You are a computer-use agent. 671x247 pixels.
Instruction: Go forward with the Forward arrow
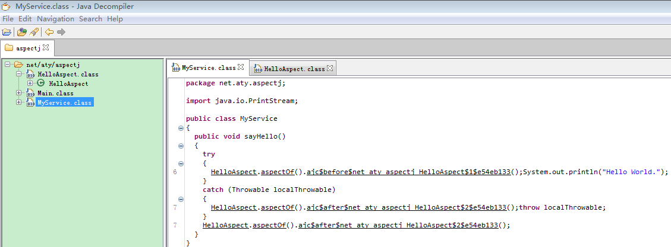61,32
